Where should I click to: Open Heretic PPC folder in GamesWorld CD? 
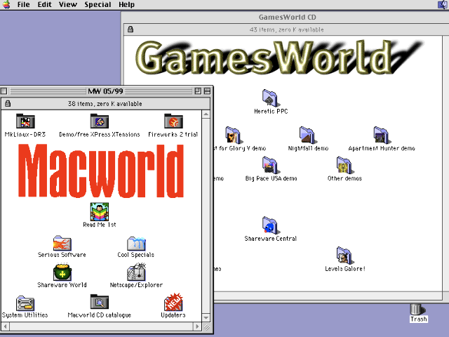pos(269,98)
